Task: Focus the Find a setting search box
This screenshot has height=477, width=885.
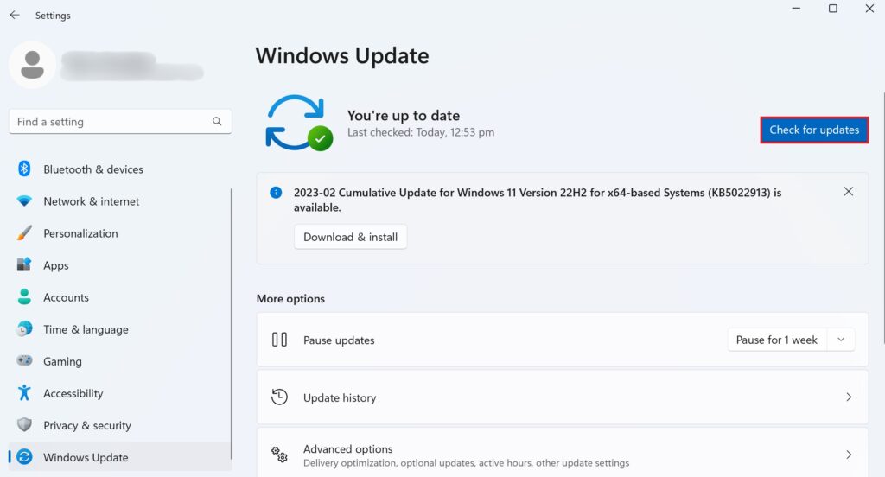Action: (x=120, y=121)
